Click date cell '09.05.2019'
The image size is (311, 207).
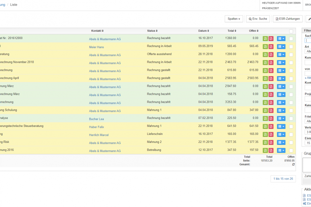[x=205, y=46]
